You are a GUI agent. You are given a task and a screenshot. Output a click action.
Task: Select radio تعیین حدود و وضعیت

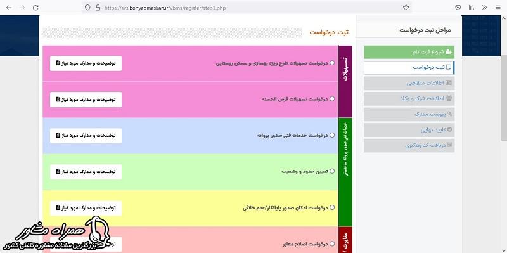coord(332,171)
